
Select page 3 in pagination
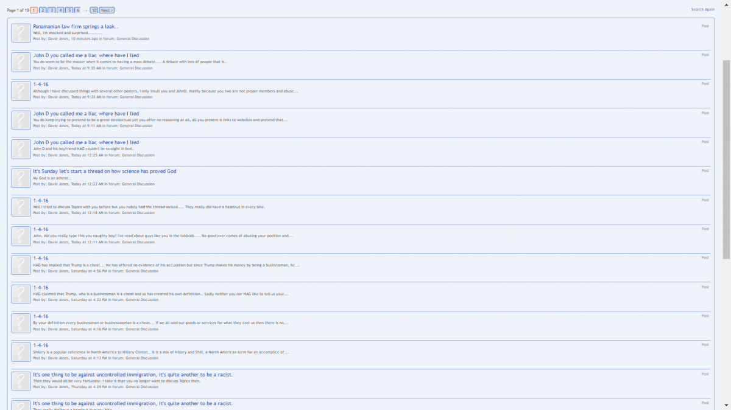point(52,10)
